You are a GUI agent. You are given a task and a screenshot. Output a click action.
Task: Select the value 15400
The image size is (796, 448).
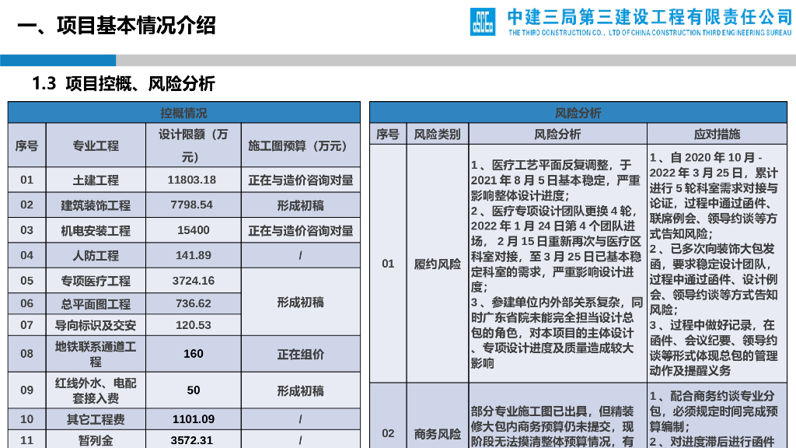coord(194,230)
